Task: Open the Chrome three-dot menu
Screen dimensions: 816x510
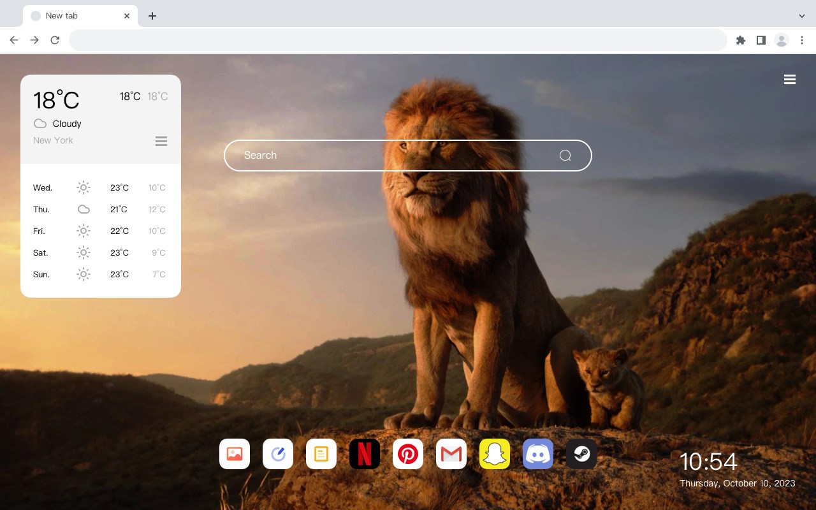Action: click(802, 40)
